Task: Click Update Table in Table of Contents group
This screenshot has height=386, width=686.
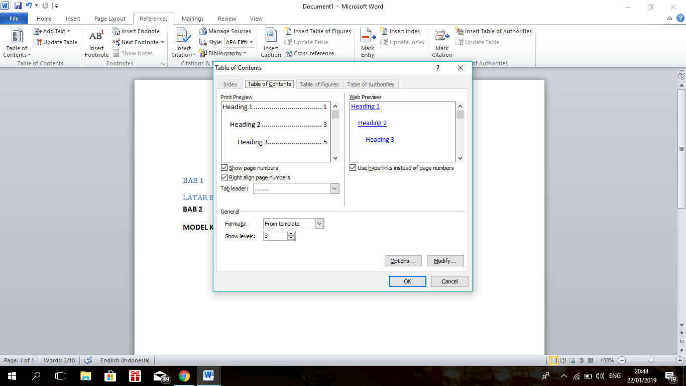Action: [55, 42]
